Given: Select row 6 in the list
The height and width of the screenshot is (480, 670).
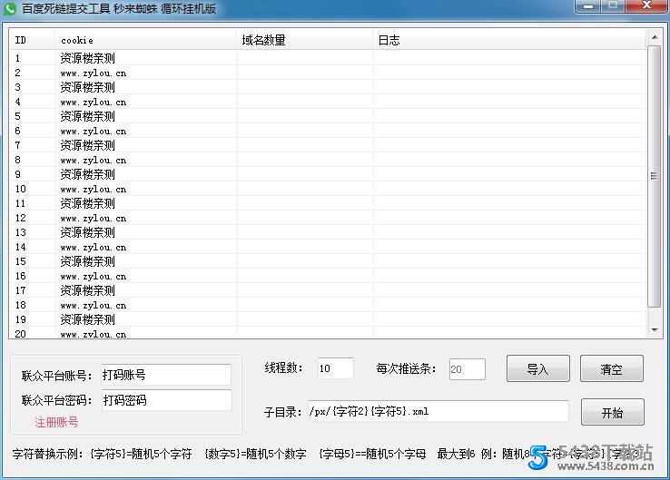Looking at the screenshot, I should (328, 131).
